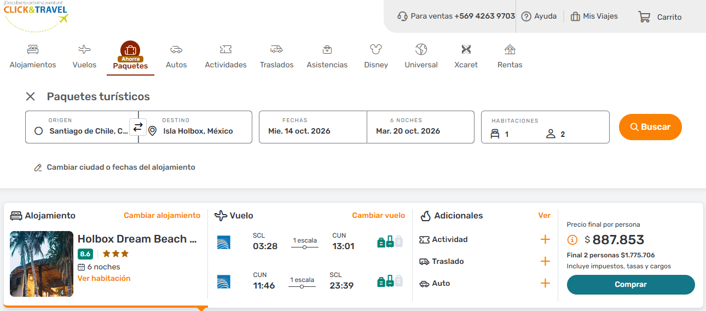Viewport: 706px width, 311px height.
Task: Select the Universal globe icon
Action: 421,50
